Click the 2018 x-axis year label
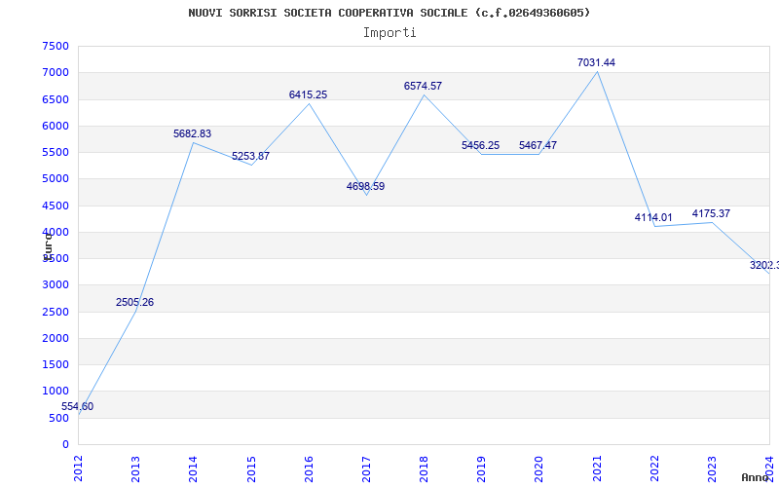The height and width of the screenshot is (487, 779). tap(424, 468)
